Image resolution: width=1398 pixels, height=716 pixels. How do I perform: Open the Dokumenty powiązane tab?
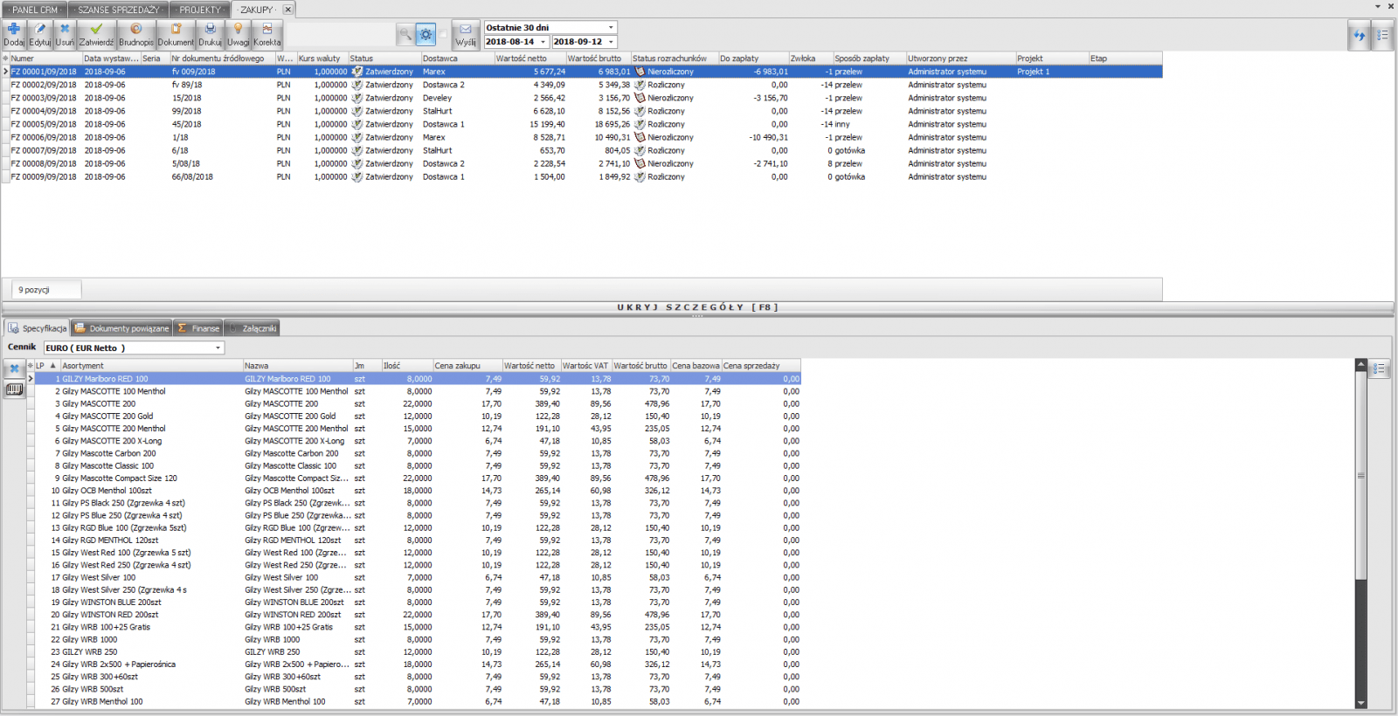[x=122, y=328]
